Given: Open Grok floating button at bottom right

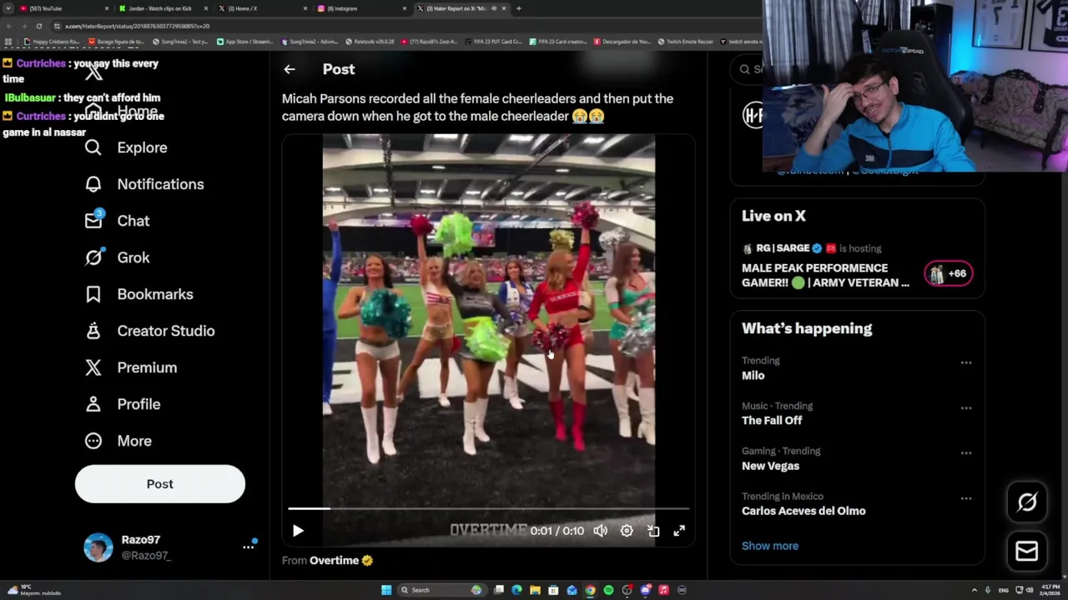Looking at the screenshot, I should coord(1026,502).
